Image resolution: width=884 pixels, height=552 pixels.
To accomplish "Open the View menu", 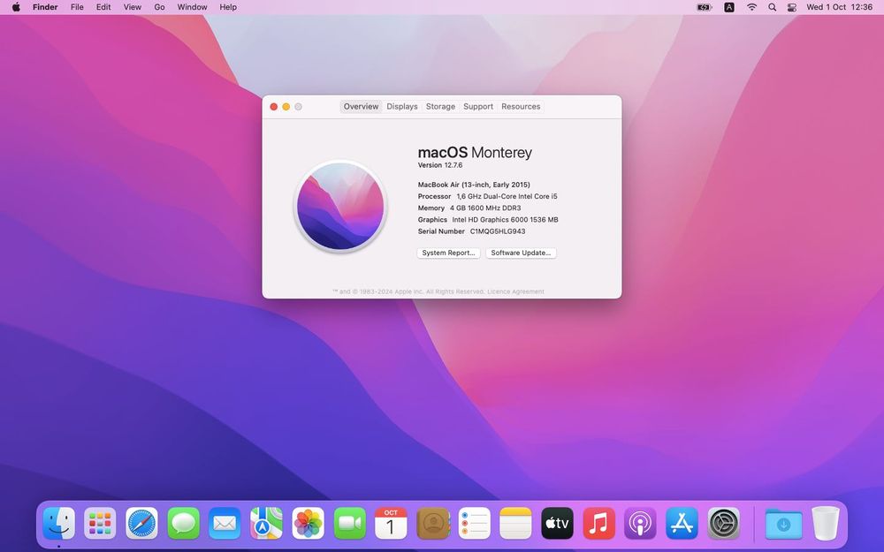I will coord(133,7).
